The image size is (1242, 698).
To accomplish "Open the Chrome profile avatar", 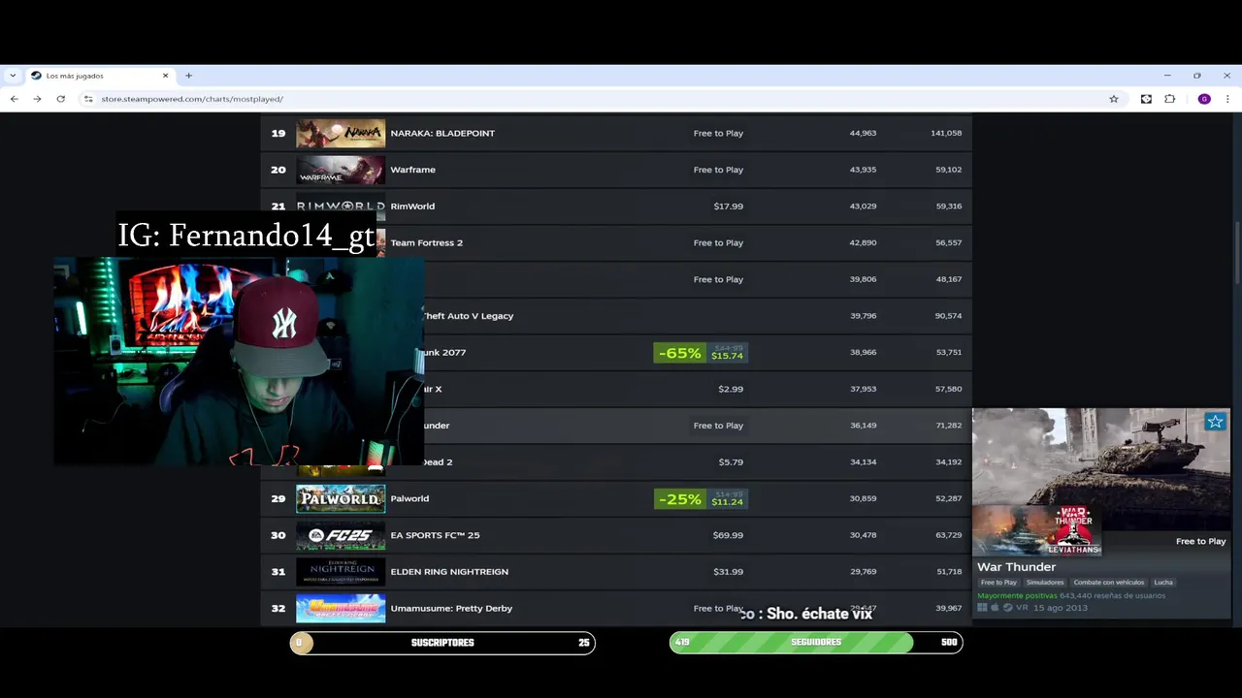I will pos(1204,99).
